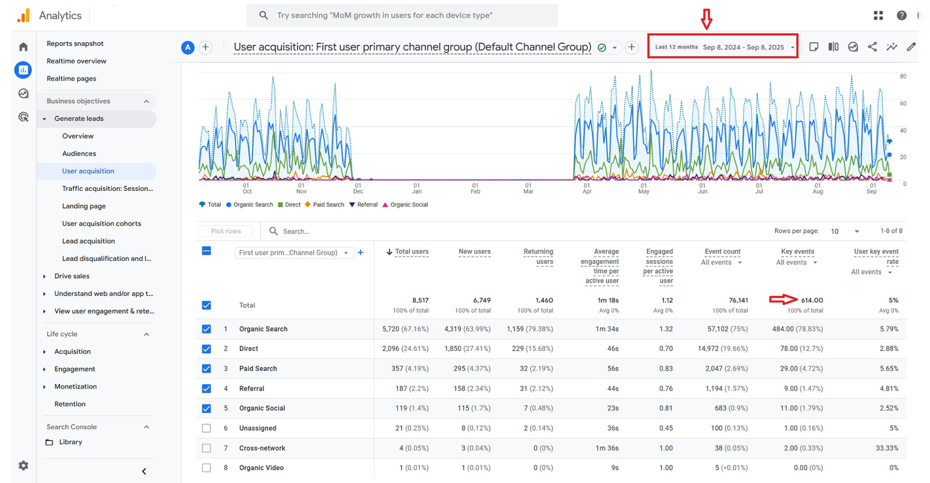This screenshot has width=930, height=483.
Task: Click the pencil Customize report icon
Action: click(x=911, y=47)
